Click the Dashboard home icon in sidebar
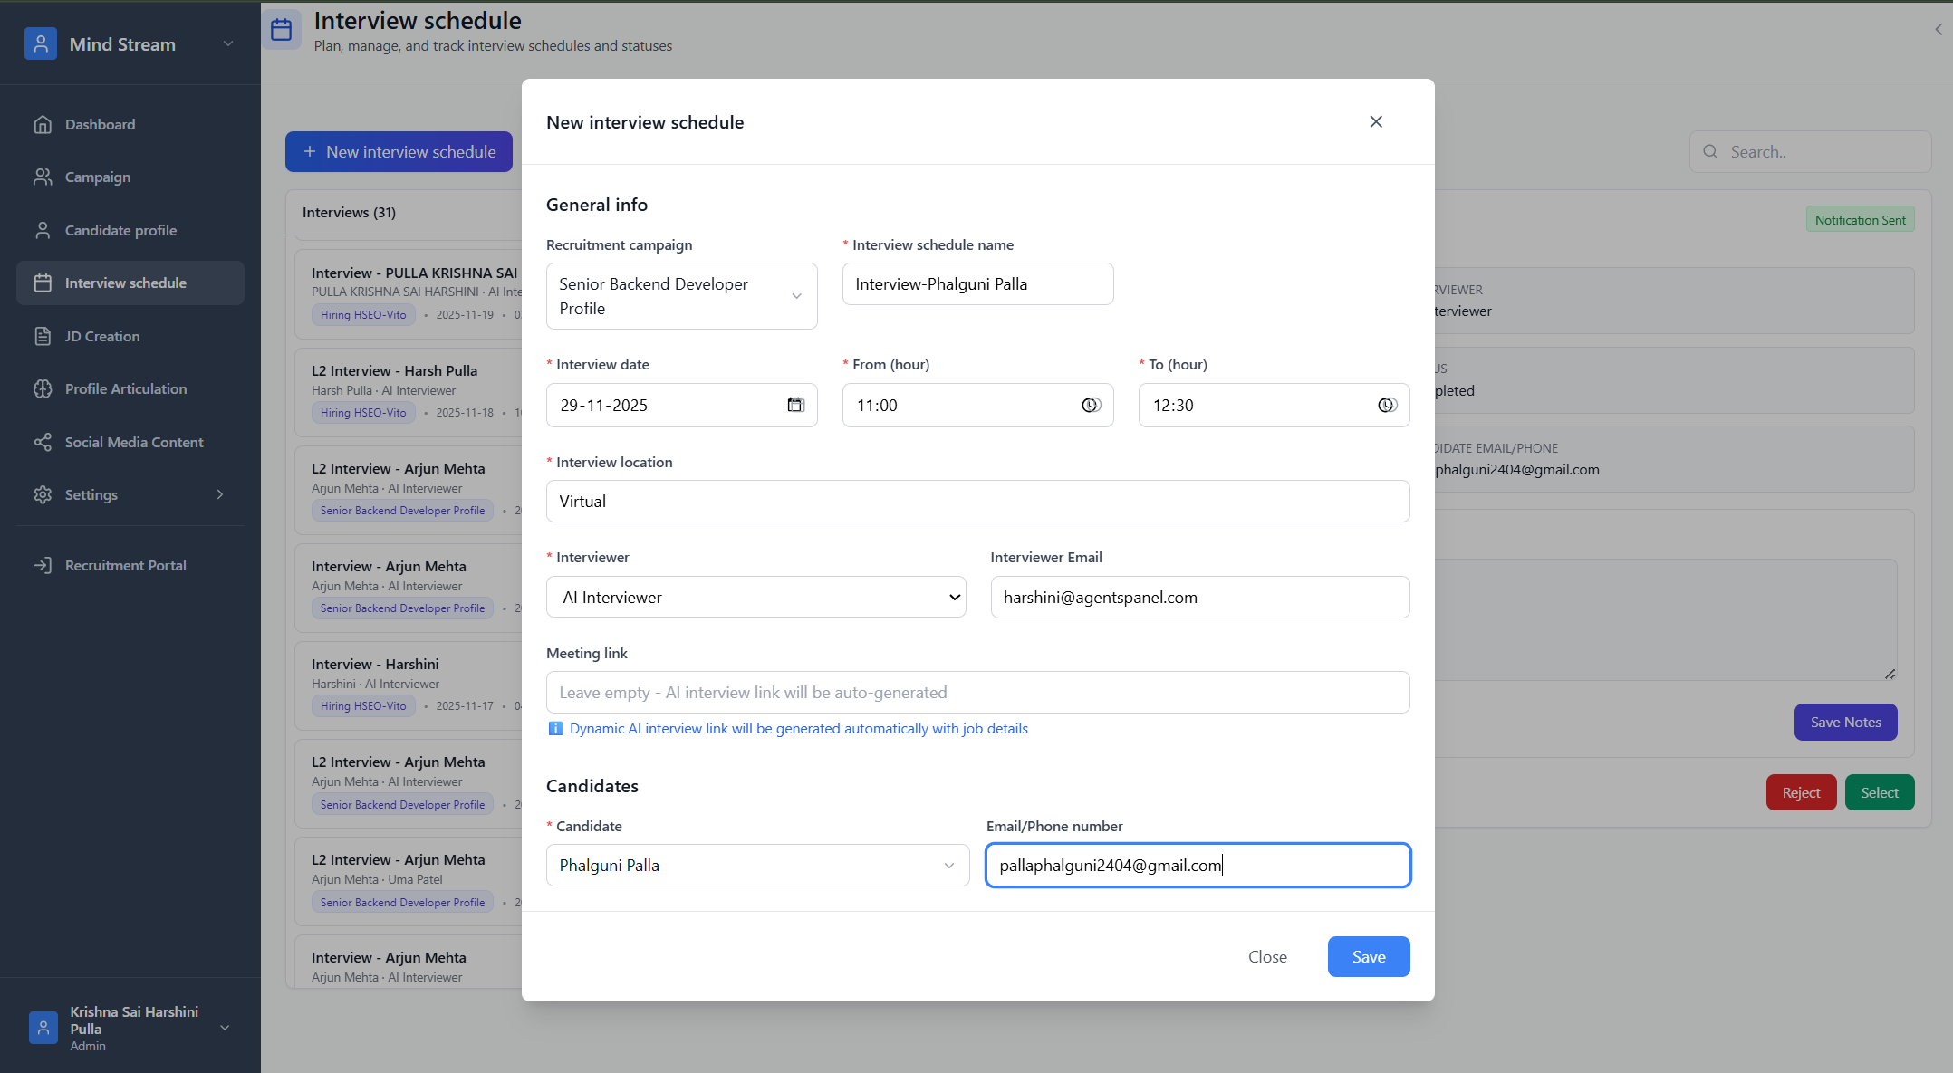The width and height of the screenshot is (1953, 1073). [x=43, y=124]
